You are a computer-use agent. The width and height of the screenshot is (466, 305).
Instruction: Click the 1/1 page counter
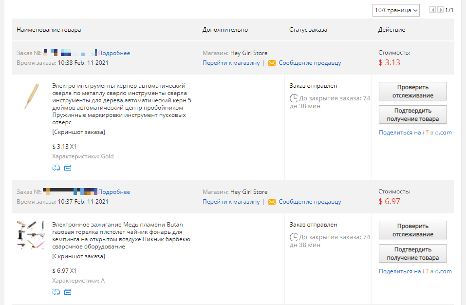(449, 10)
